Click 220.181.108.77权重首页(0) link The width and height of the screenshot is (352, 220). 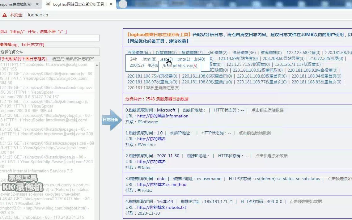click(262, 82)
